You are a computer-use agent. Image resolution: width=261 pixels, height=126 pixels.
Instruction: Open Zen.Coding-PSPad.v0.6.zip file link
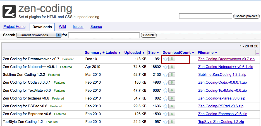(x=221, y=106)
